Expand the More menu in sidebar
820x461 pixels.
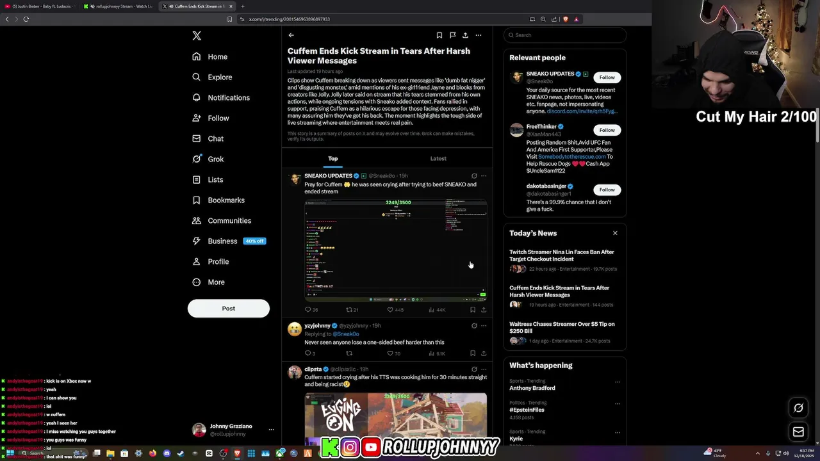pyautogui.click(x=208, y=282)
